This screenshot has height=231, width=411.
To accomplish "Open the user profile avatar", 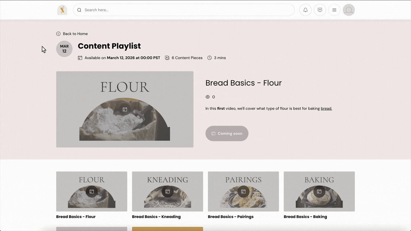I will [x=349, y=10].
